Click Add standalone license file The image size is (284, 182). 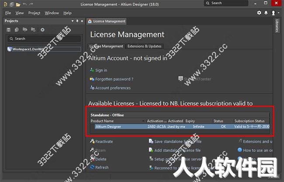click(x=177, y=150)
